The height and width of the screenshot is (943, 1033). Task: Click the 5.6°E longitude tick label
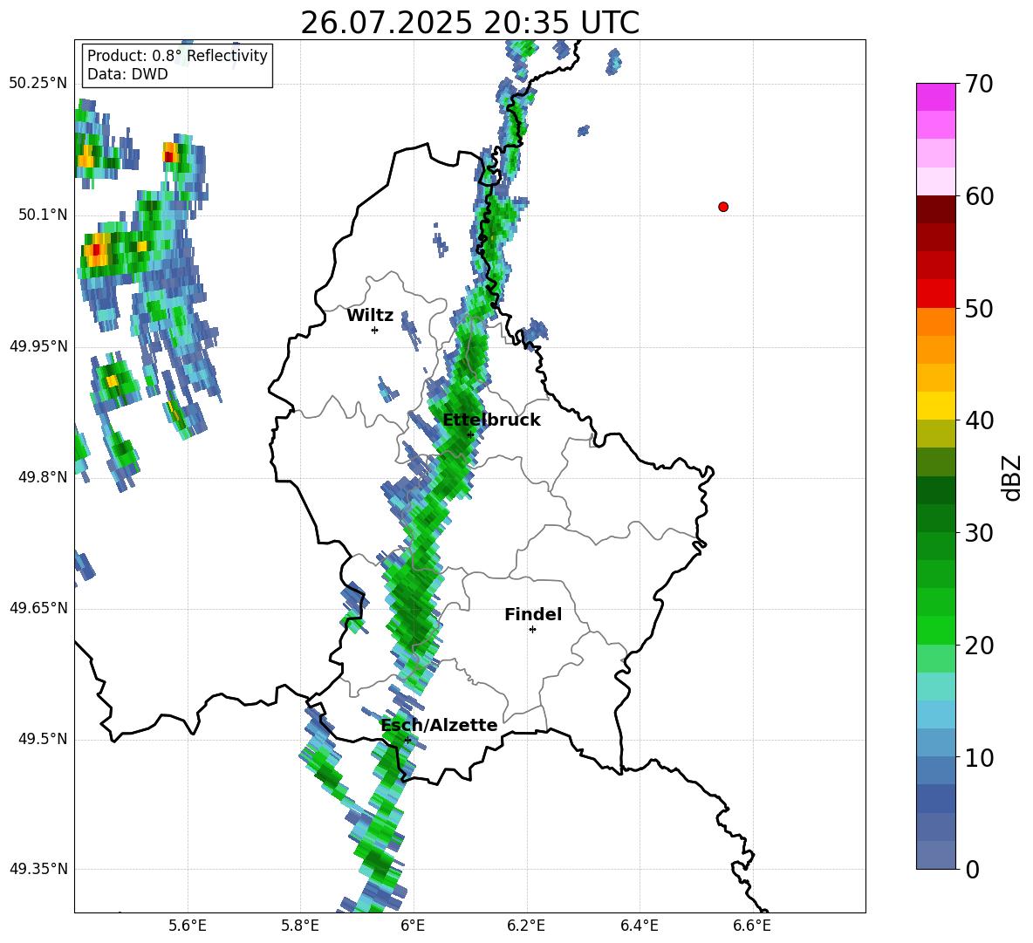[188, 926]
